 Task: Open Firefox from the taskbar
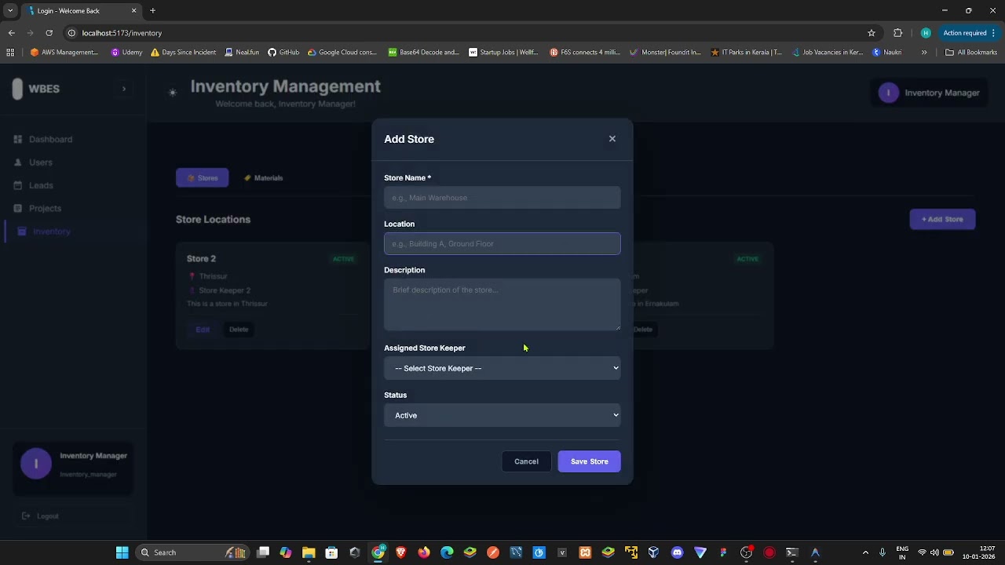(x=424, y=552)
